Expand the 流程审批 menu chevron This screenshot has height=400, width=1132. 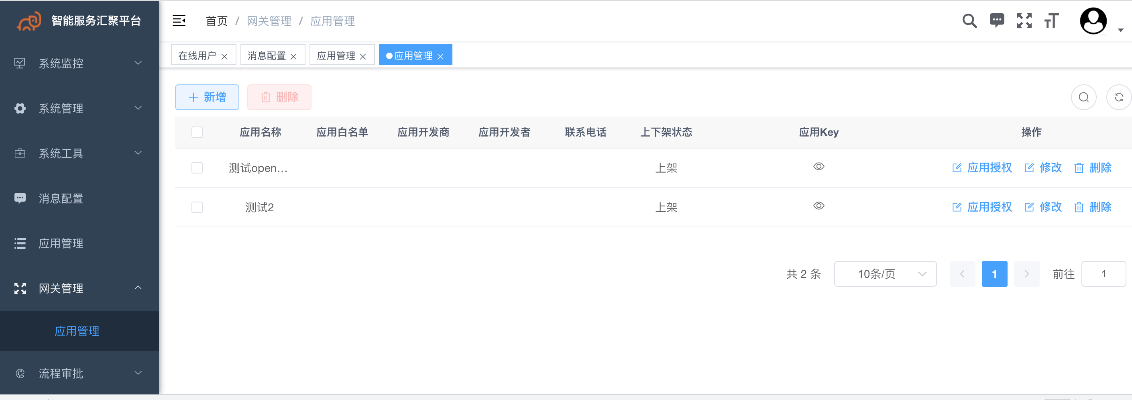(138, 373)
